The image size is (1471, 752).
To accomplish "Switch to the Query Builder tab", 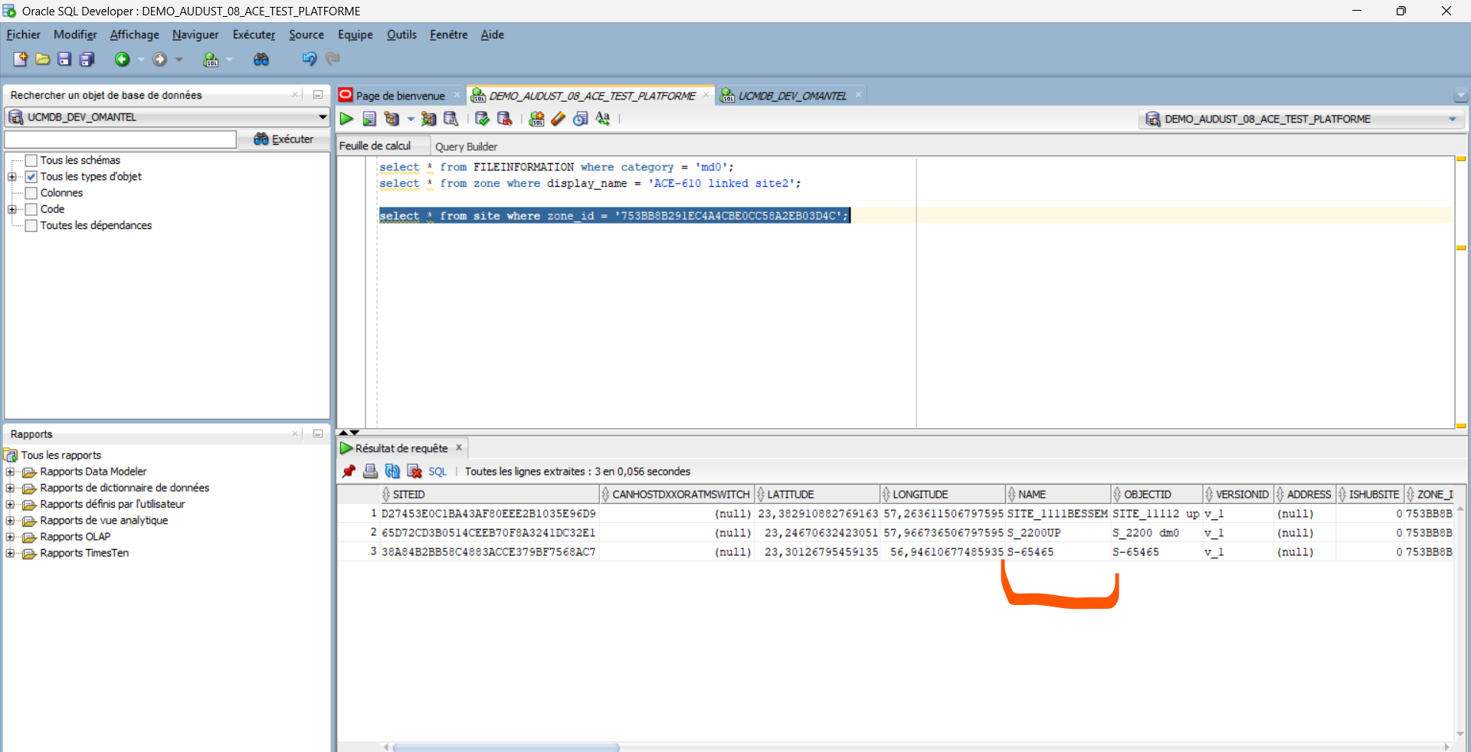I will click(x=466, y=146).
